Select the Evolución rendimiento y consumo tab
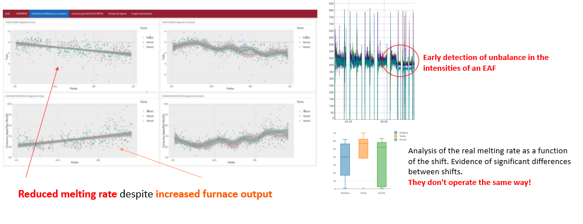The height and width of the screenshot is (224, 583). [x=49, y=14]
